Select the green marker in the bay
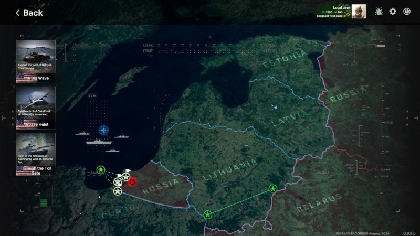 101,170
